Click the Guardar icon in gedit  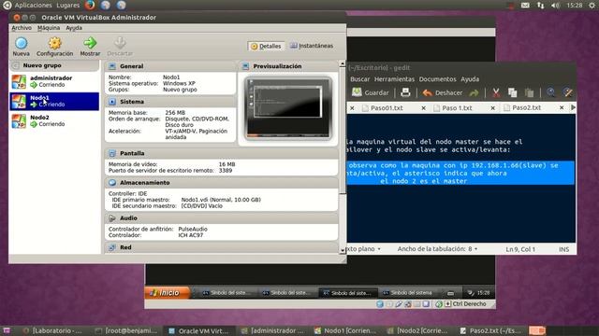[x=357, y=92]
